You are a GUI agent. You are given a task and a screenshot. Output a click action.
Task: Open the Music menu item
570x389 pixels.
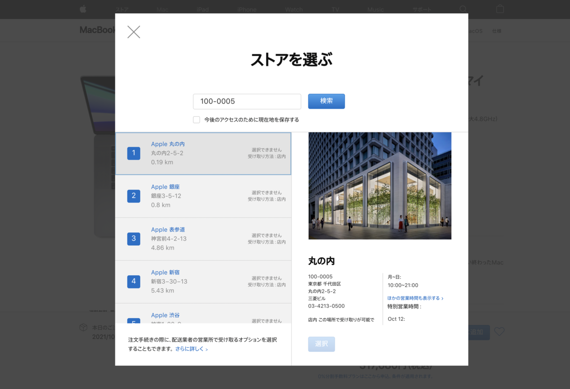[376, 9]
